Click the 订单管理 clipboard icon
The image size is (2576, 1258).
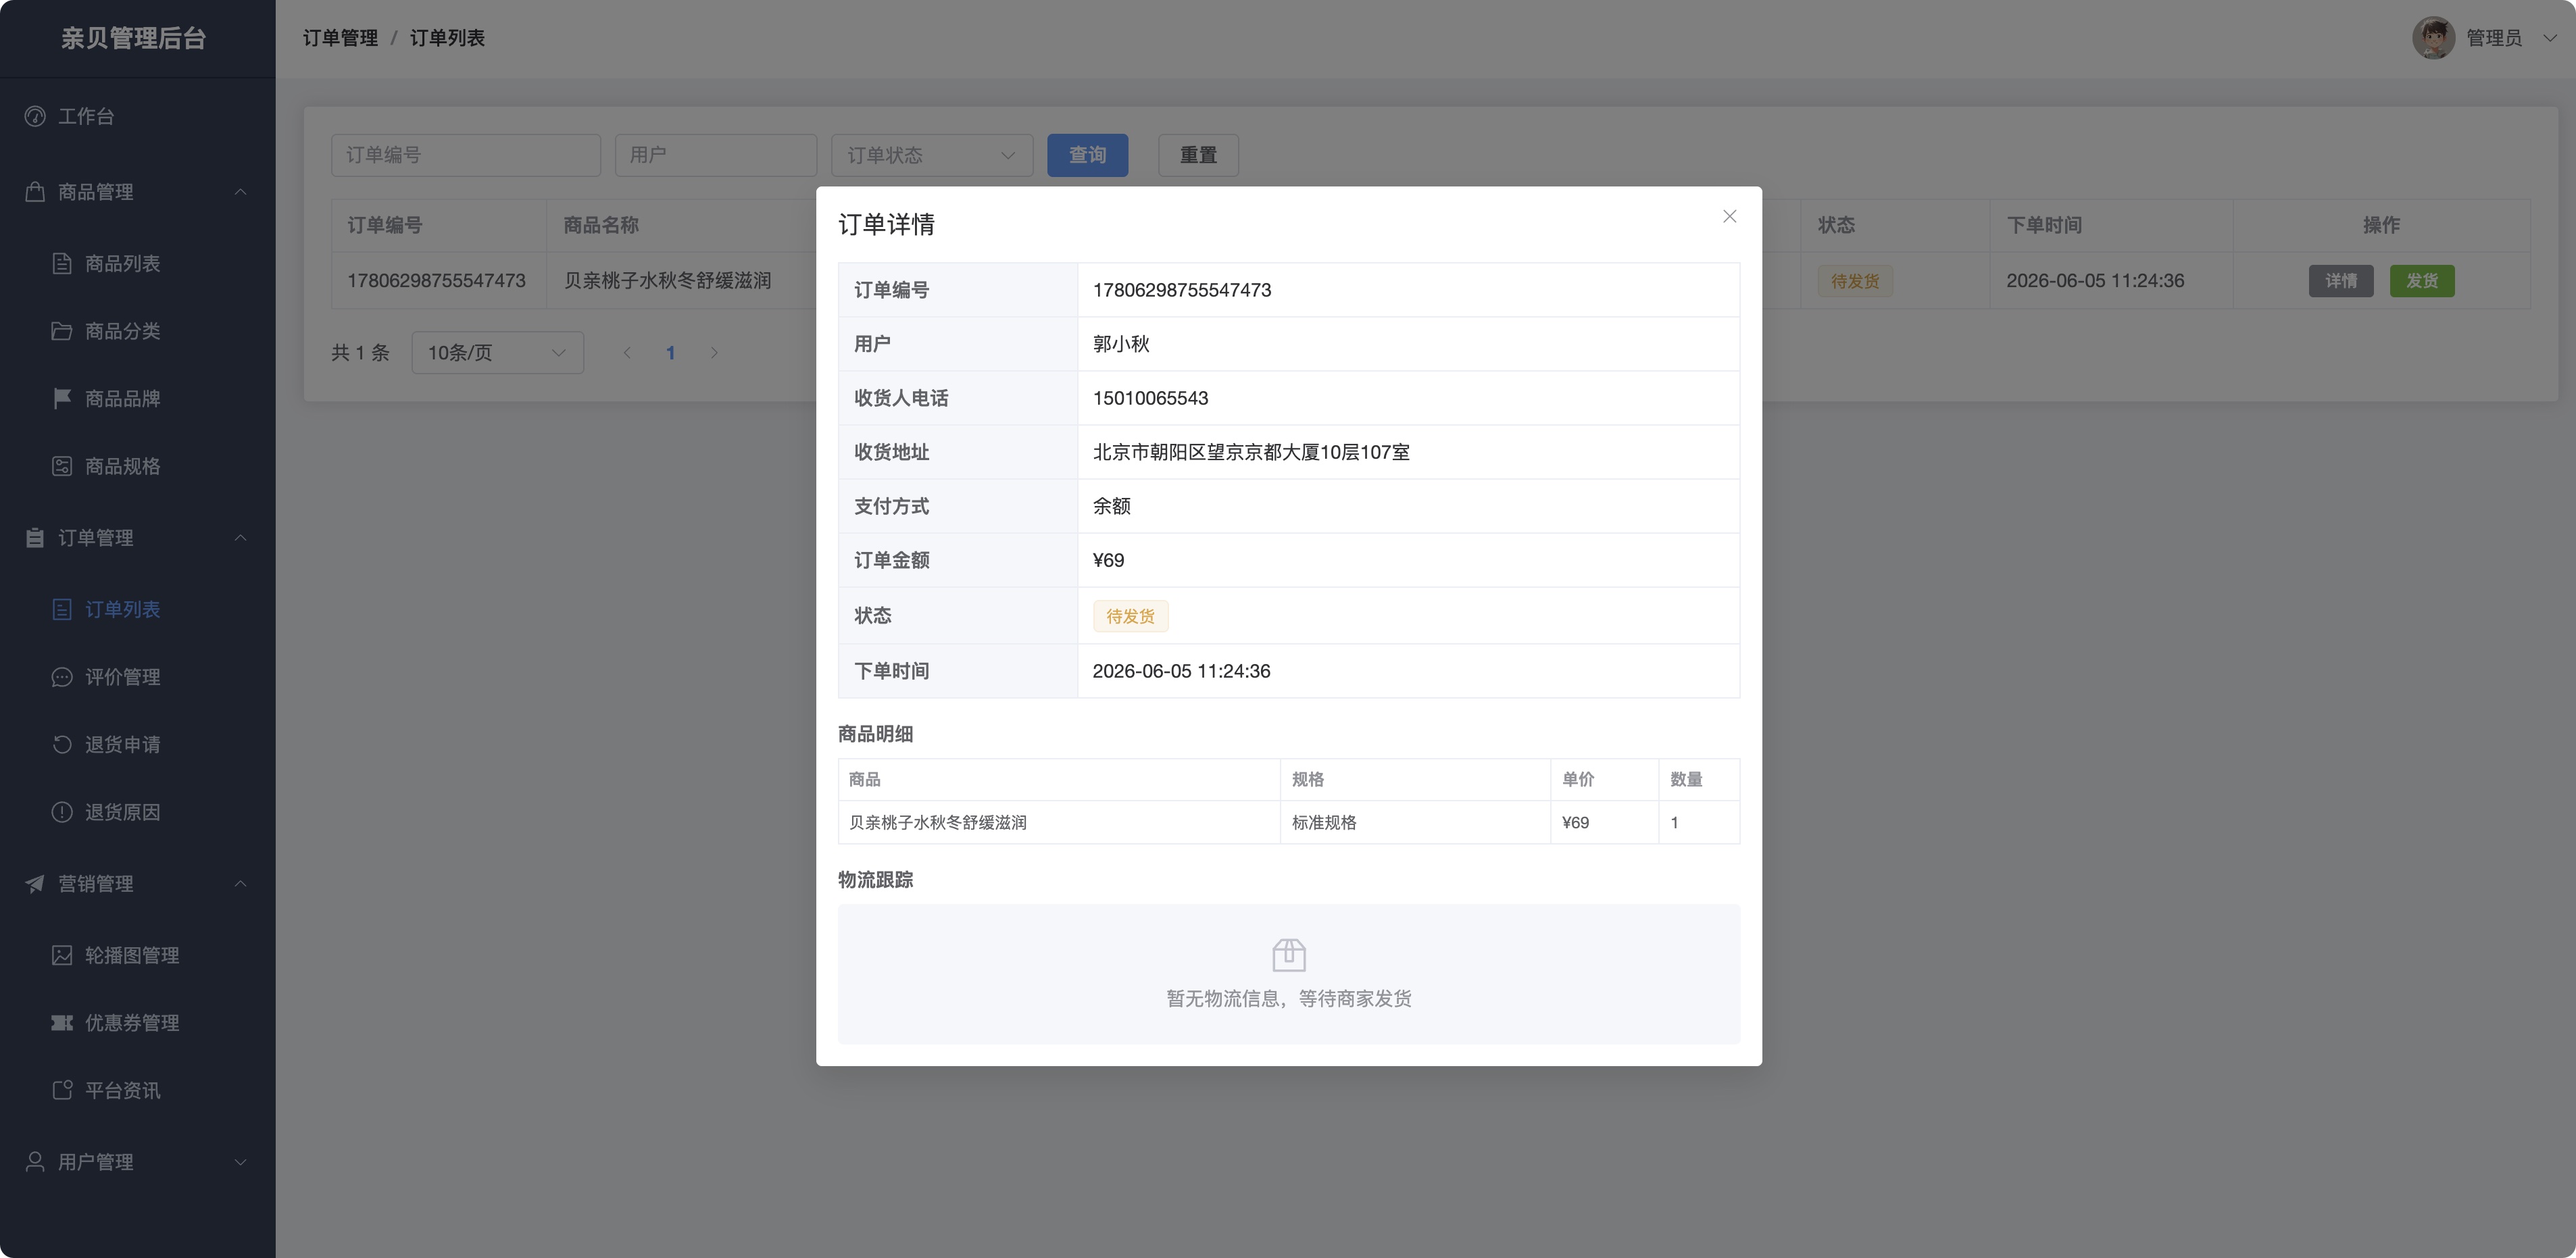[x=35, y=537]
